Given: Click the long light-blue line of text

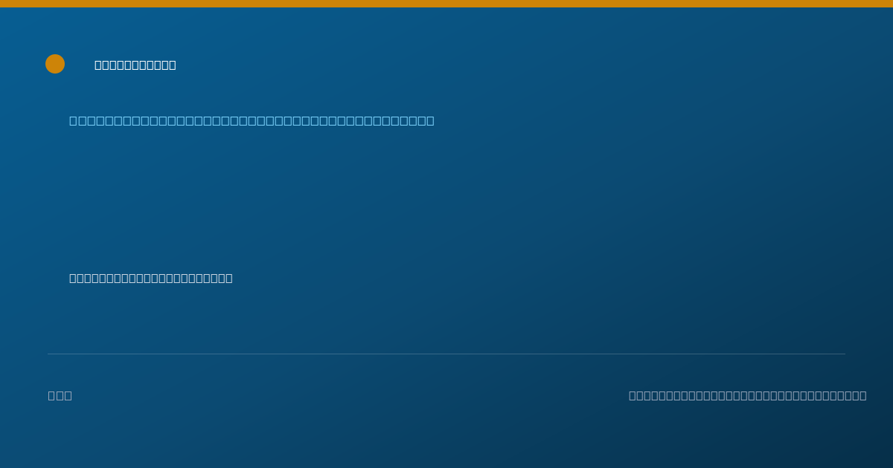Looking at the screenshot, I should 252,120.
